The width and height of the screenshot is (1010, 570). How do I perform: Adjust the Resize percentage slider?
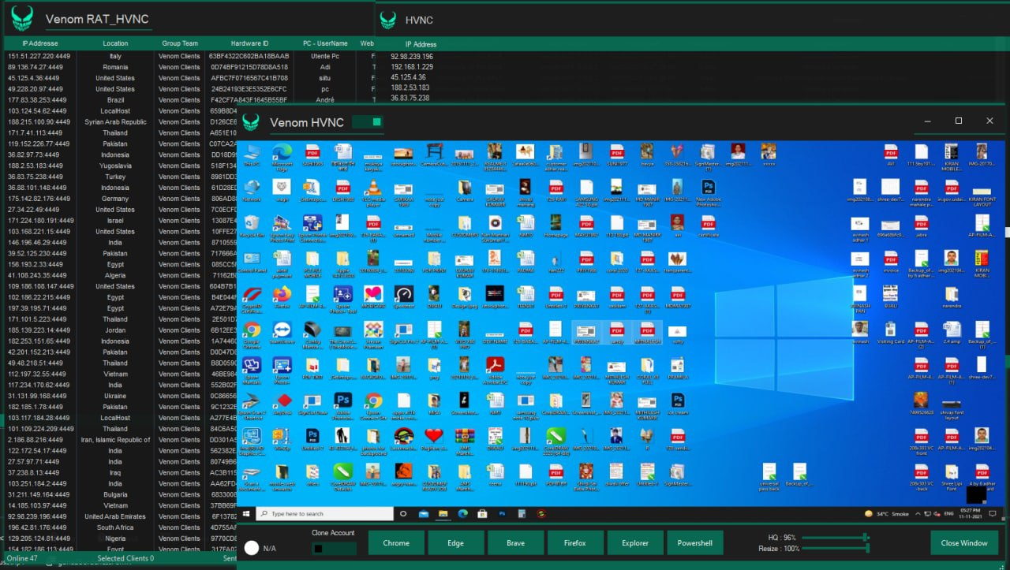tap(836, 548)
